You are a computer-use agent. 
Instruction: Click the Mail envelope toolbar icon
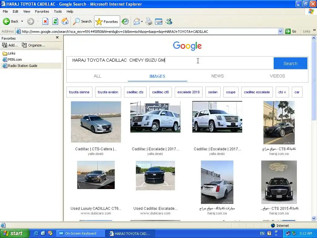(137, 21)
